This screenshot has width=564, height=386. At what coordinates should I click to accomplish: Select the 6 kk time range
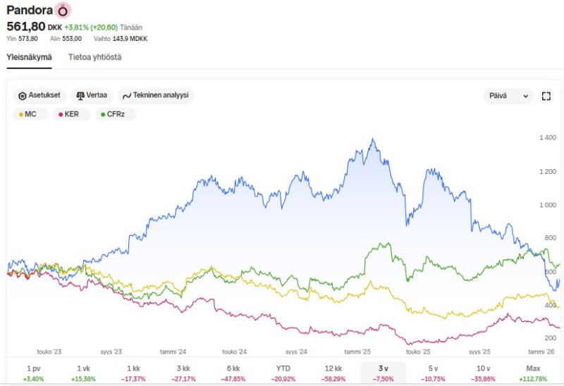tap(233, 373)
